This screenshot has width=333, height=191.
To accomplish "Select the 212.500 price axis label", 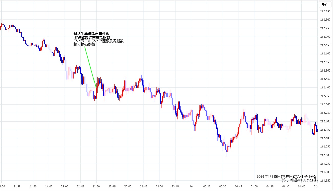I will 325,71.
